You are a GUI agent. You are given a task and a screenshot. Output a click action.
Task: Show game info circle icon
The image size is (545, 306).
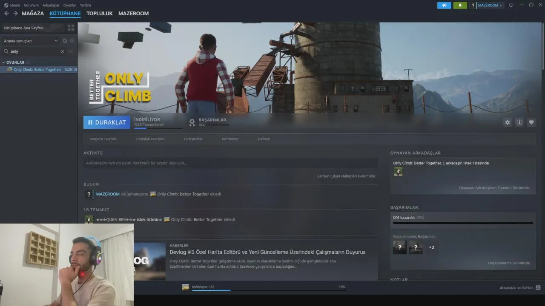point(519,122)
